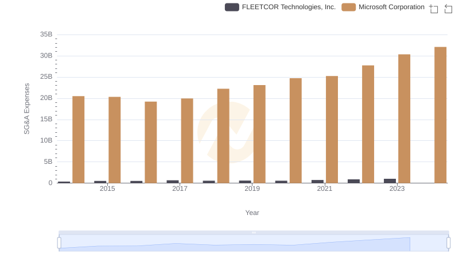
Task: Click the Microsoft Corporation legend label
Action: point(391,7)
